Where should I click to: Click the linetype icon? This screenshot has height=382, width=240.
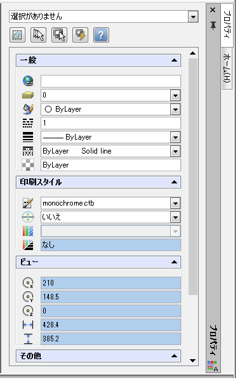pos(28,151)
